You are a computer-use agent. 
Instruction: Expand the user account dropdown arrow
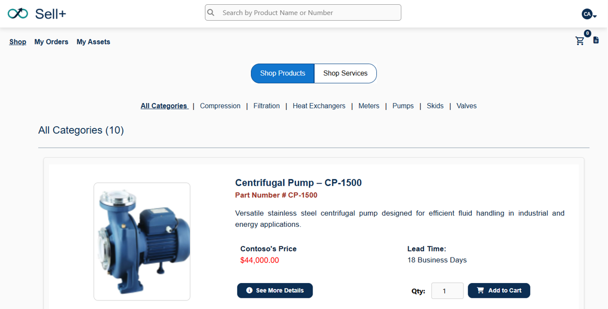pos(595,16)
